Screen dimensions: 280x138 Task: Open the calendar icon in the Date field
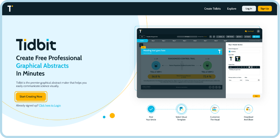pyautogui.click(x=259, y=80)
